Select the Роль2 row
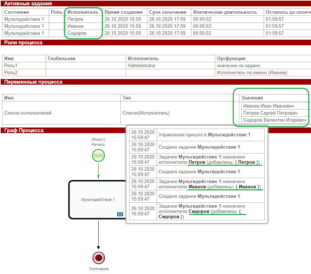311x274 pixels. click(157, 72)
